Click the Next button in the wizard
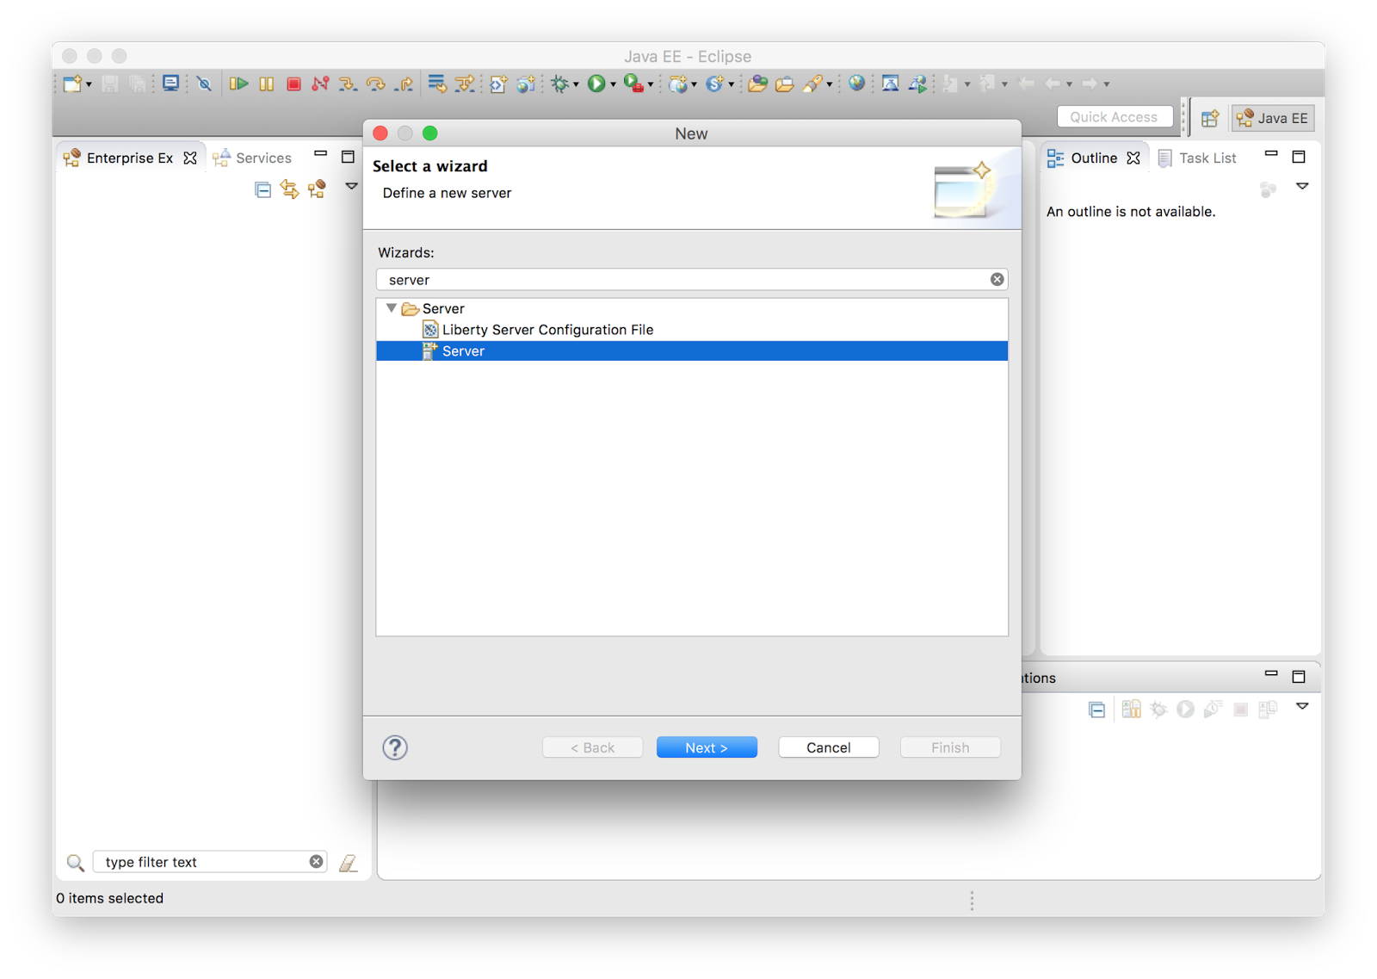1377x979 pixels. [x=706, y=747]
